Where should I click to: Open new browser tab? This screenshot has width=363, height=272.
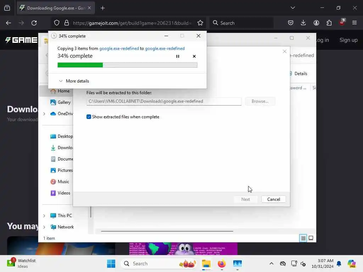click(103, 8)
